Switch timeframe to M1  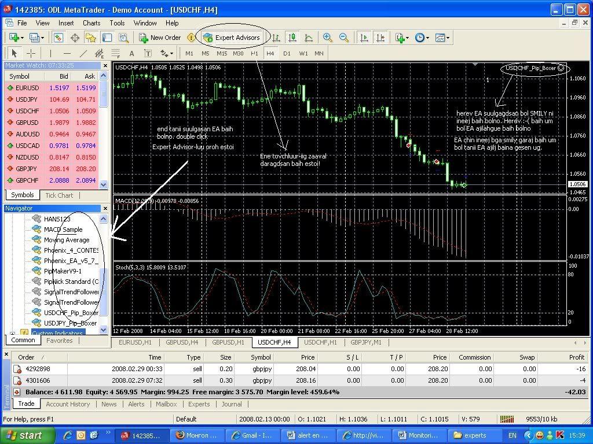pos(189,53)
